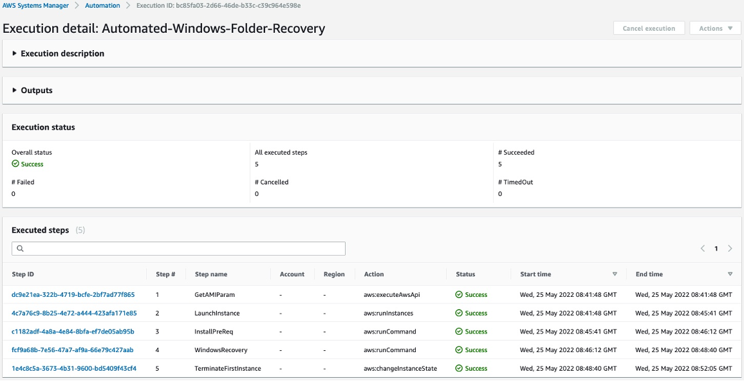The width and height of the screenshot is (744, 381).
Task: Click the Success status icon for GetAMIParam step
Action: [460, 294]
